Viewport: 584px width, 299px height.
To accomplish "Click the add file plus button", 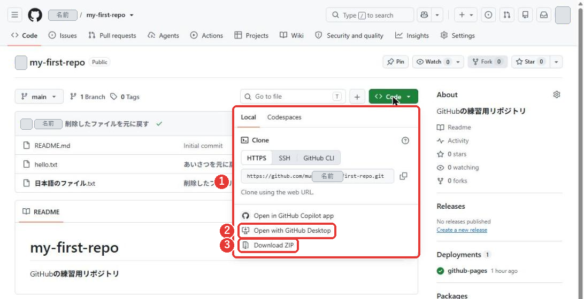I will click(x=357, y=97).
